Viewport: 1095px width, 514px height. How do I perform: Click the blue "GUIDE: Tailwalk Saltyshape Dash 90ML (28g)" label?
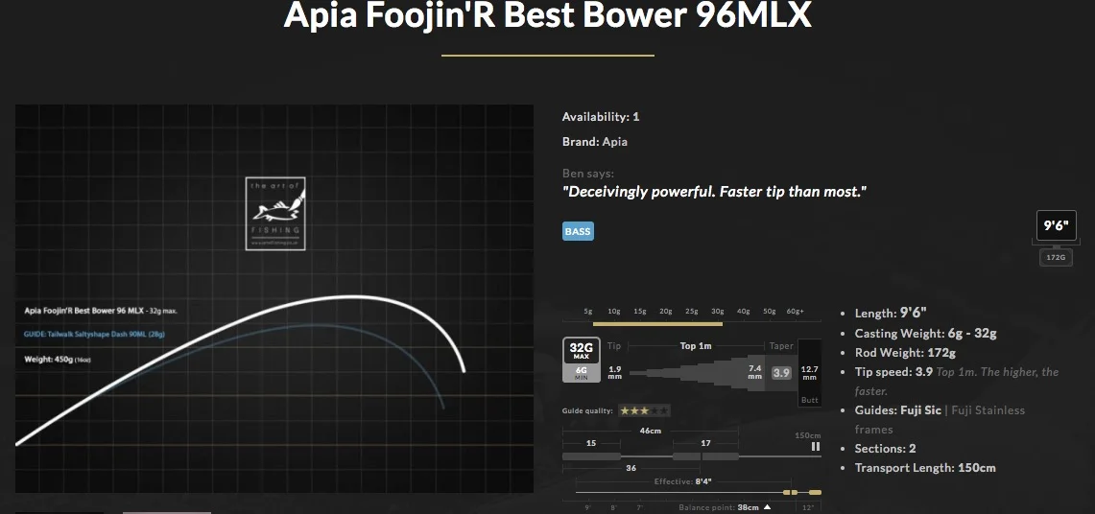[x=94, y=334]
